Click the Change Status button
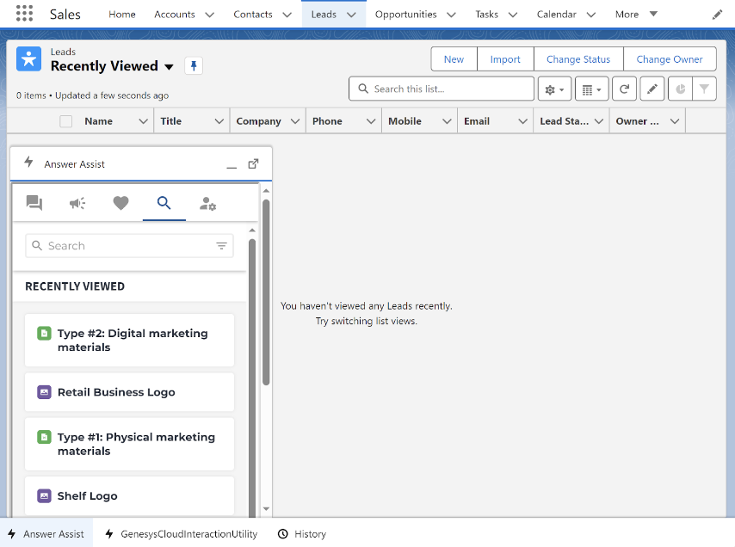 click(x=578, y=59)
